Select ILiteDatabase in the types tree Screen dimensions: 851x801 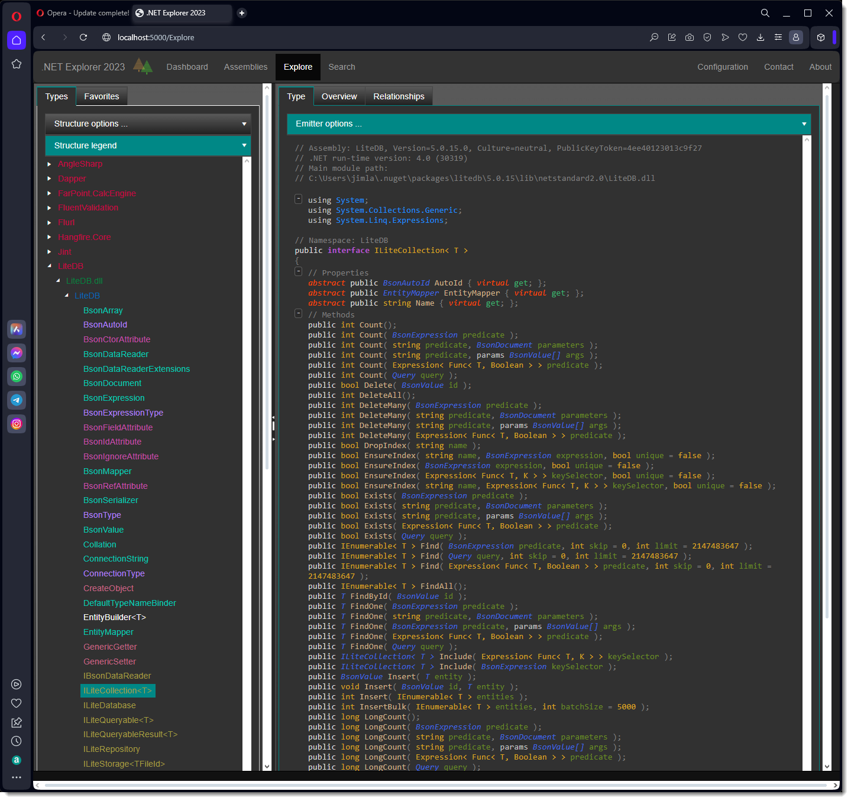109,705
